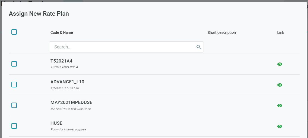The image size is (308, 138).
Task: Check the T52021A4 rate plan checkbox
Action: coord(14,64)
